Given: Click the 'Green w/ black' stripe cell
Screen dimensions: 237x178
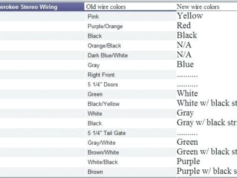Looking at the screenshot, I should pyautogui.click(x=207, y=152).
